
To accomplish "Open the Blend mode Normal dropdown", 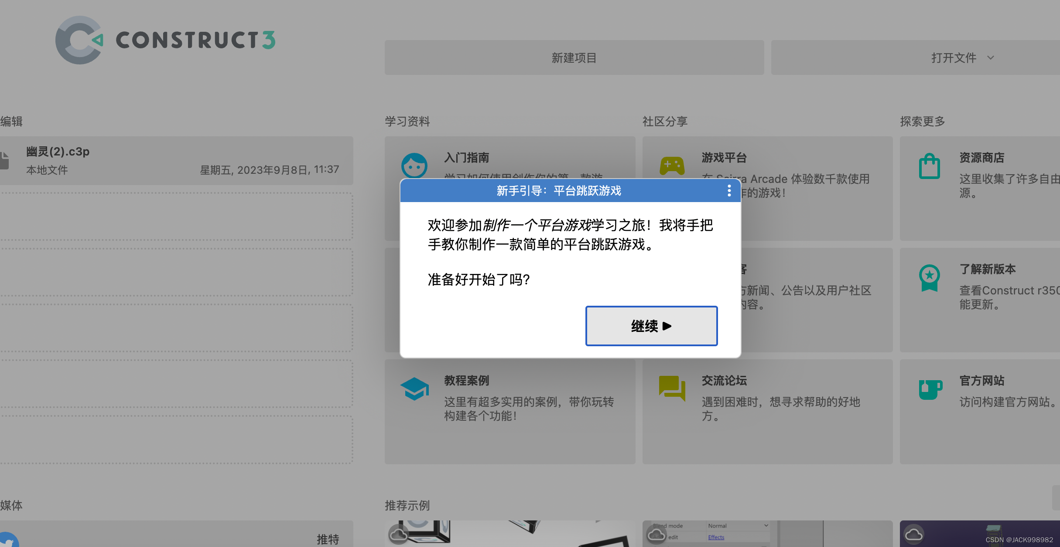I will pyautogui.click(x=737, y=526).
